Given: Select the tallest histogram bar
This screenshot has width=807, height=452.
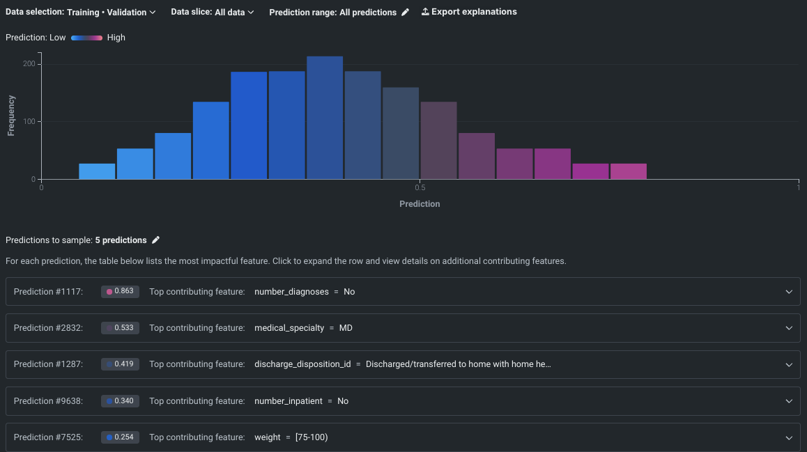Looking at the screenshot, I should click(x=325, y=118).
